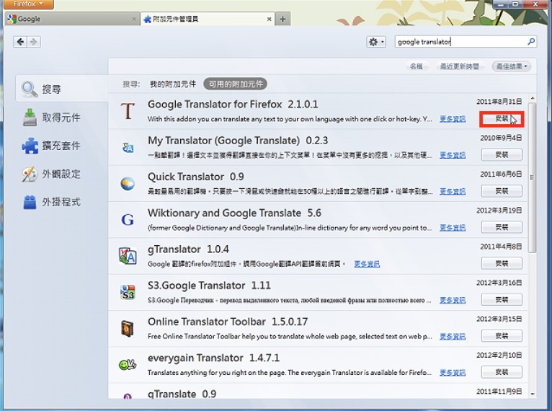Select the Google Translator for Firefox title
This screenshot has height=411, width=552.
click(233, 105)
